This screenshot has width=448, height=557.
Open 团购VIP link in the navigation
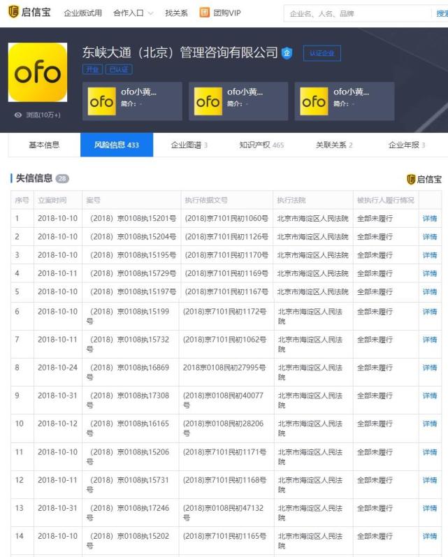point(227,13)
